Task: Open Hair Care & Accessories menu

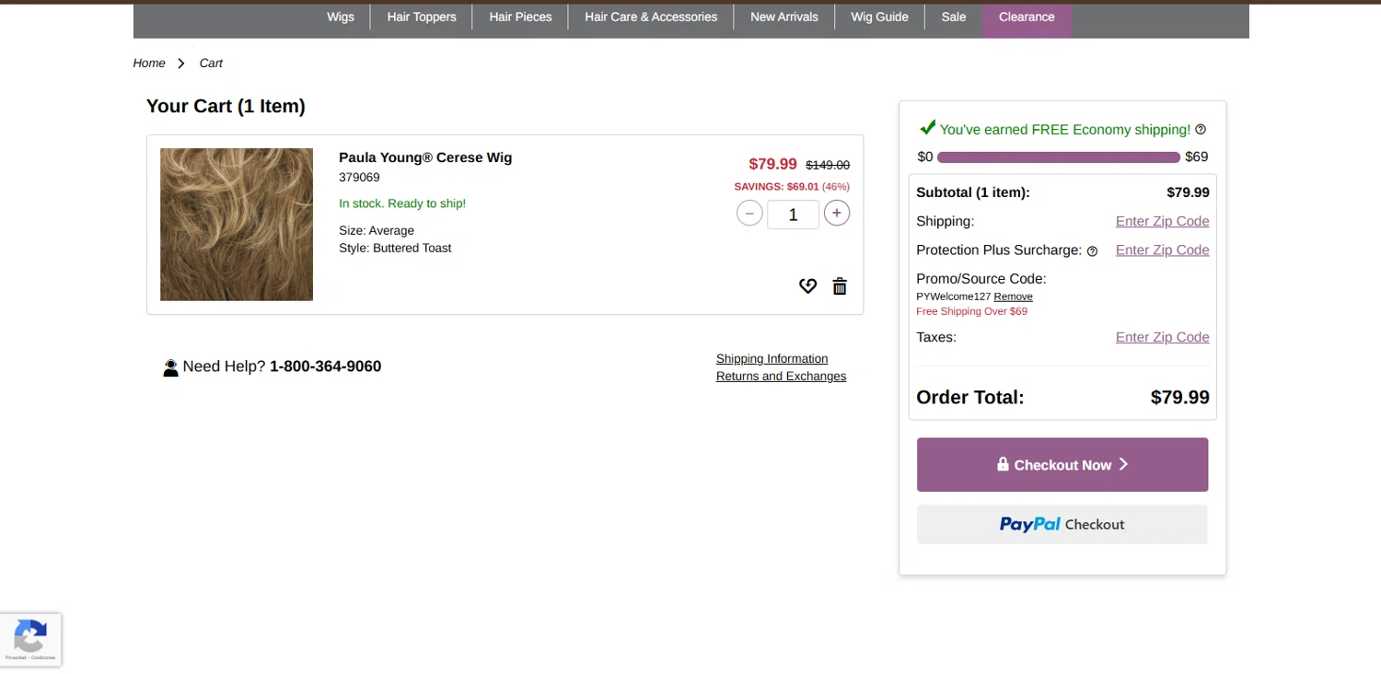Action: click(651, 17)
